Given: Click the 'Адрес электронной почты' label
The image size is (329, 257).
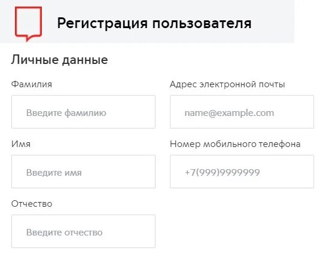Looking at the screenshot, I should (227, 84).
